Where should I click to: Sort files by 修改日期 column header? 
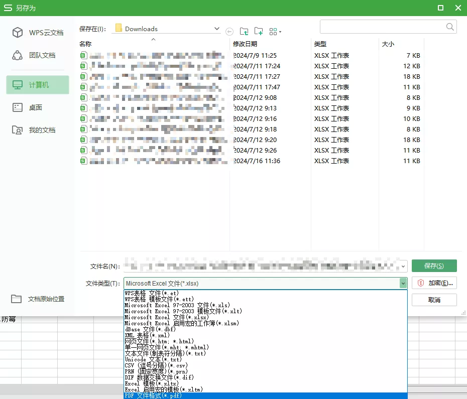click(245, 44)
